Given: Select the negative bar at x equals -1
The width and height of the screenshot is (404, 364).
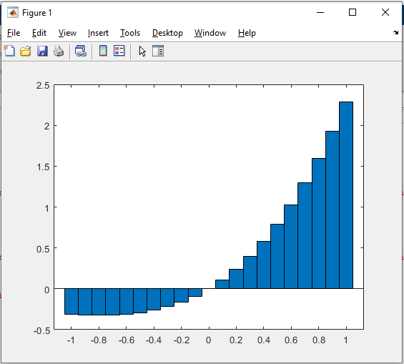Looking at the screenshot, I should click(x=72, y=301).
